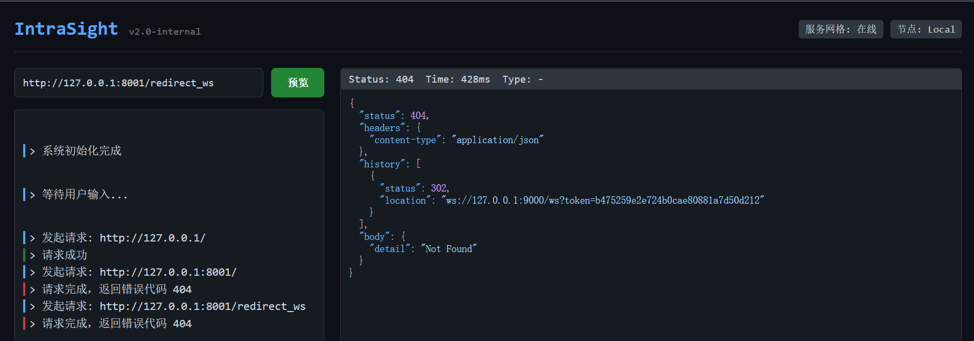This screenshot has height=341, width=974.
Task: Click the application/json content-type value
Action: pyautogui.click(x=497, y=140)
